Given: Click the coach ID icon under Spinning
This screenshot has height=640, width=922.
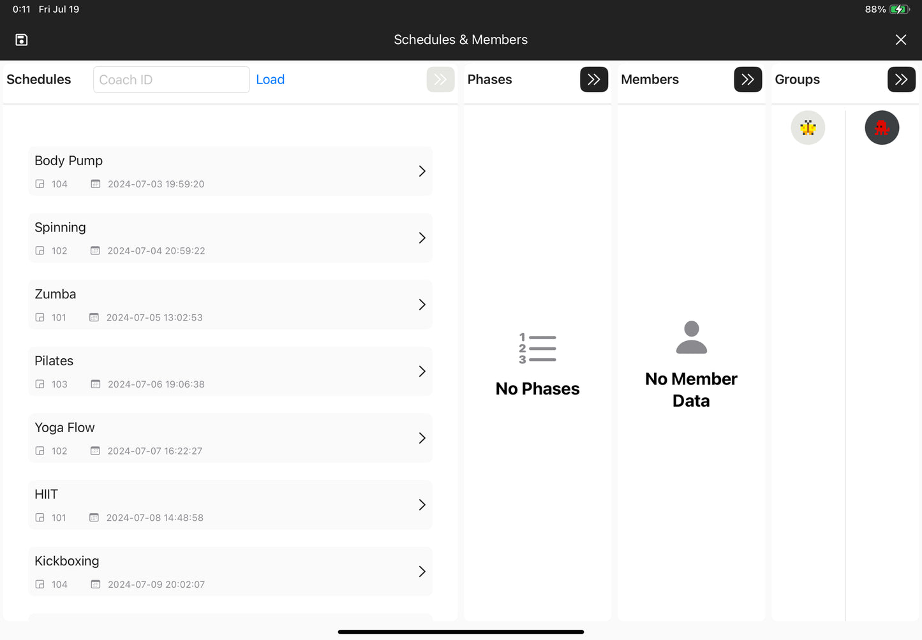Looking at the screenshot, I should click(40, 251).
